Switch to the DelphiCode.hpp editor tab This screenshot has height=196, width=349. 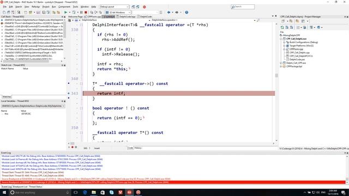126,16
